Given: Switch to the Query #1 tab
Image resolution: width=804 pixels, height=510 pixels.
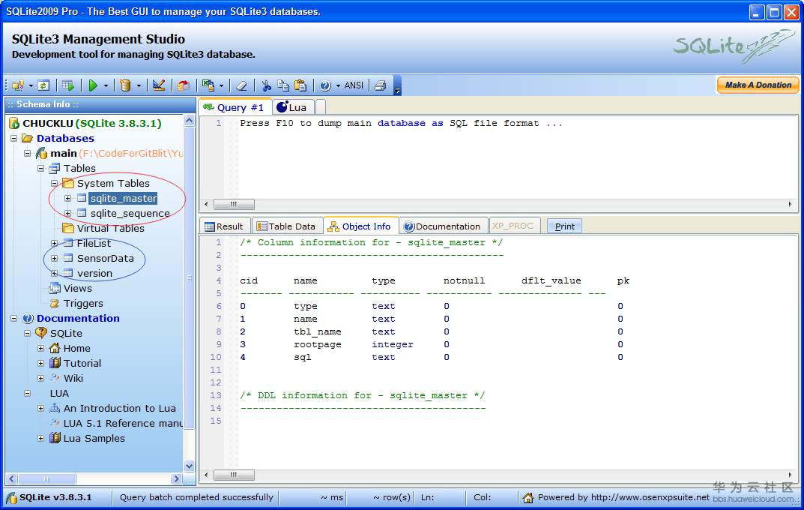Looking at the screenshot, I should [235, 107].
